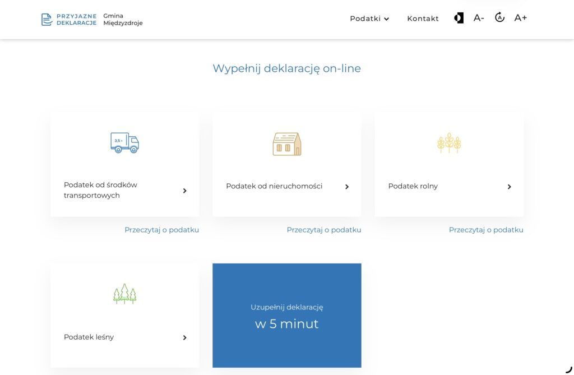The image size is (574, 375).
Task: Toggle high contrast mode icon
Action: 459,18
